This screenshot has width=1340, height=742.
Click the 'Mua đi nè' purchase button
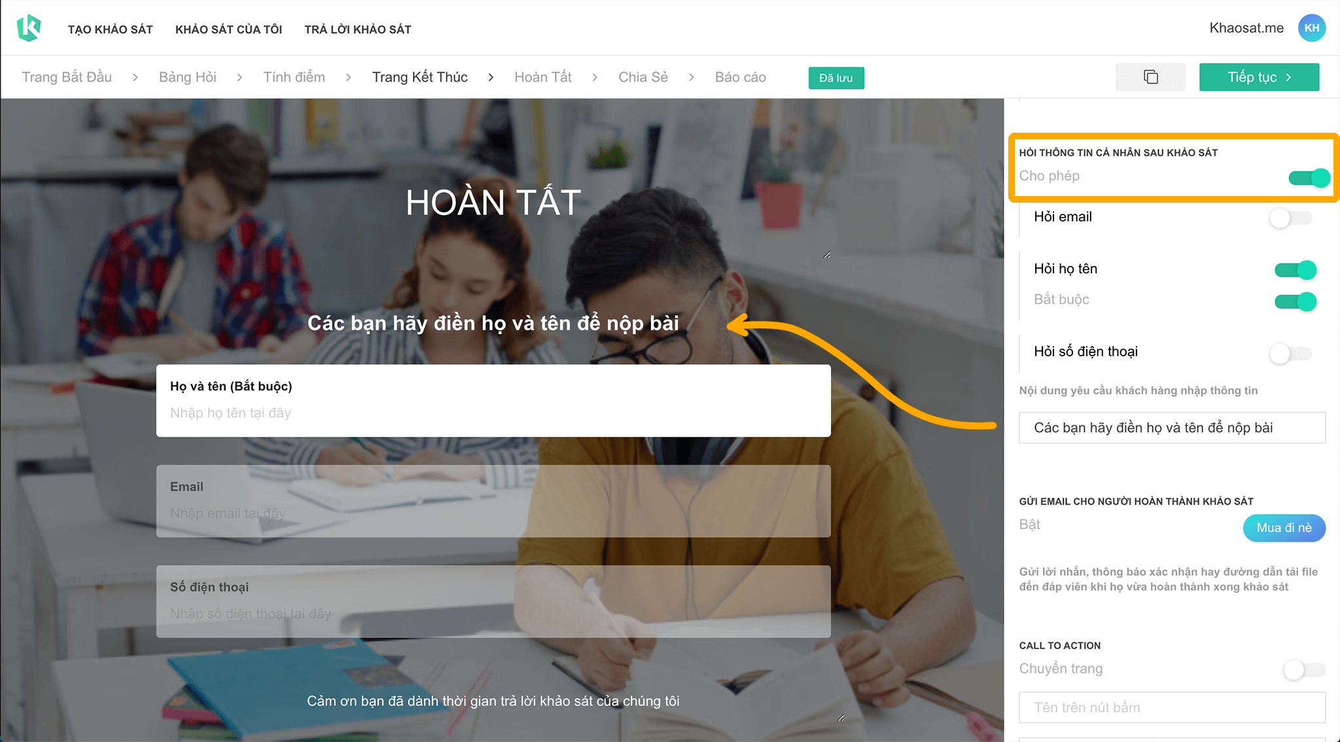[1284, 528]
